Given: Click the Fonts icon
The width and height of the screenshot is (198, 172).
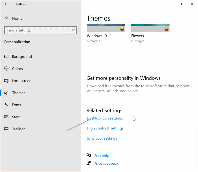Looking at the screenshot, I should coord(6,105).
